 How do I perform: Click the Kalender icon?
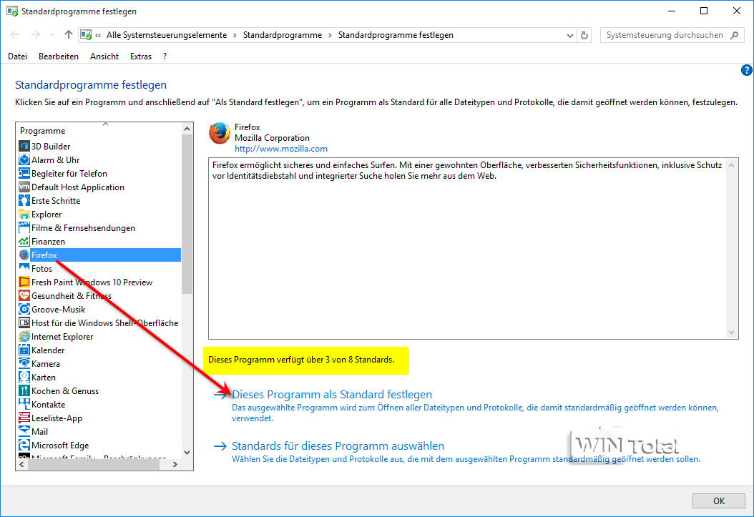point(24,350)
